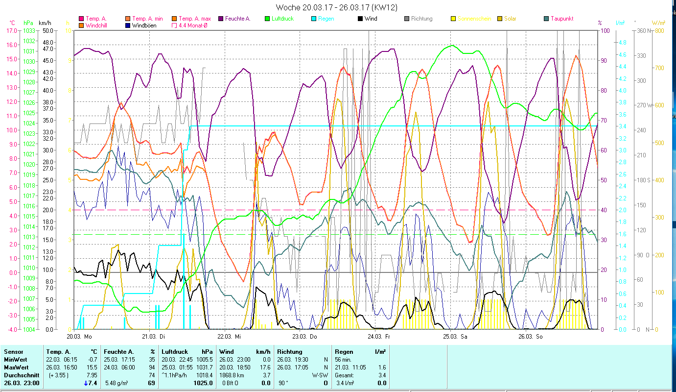Click the Solar legend swatch
Viewport: 676px width, 392px height.
pyautogui.click(x=500, y=19)
